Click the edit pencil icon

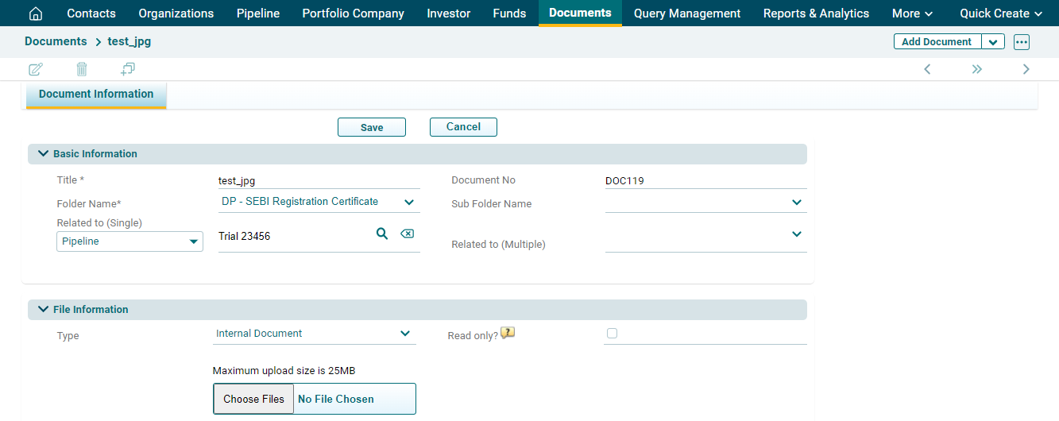[36, 69]
